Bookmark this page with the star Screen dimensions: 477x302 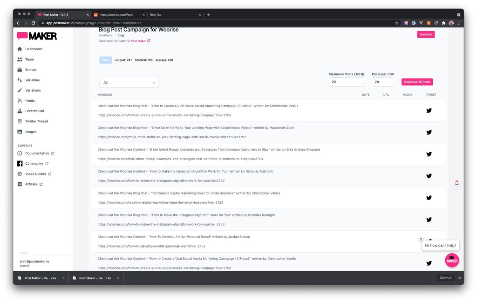(x=397, y=23)
